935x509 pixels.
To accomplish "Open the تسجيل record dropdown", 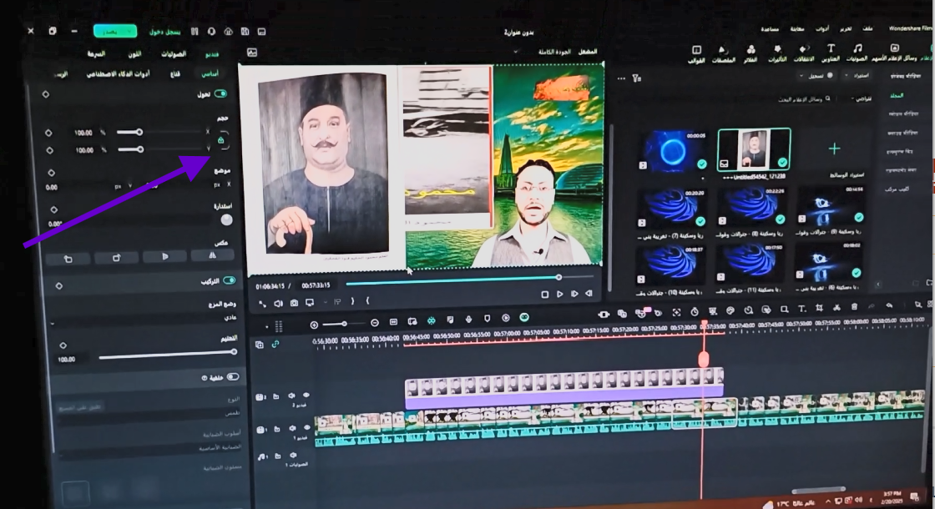I will [x=818, y=76].
